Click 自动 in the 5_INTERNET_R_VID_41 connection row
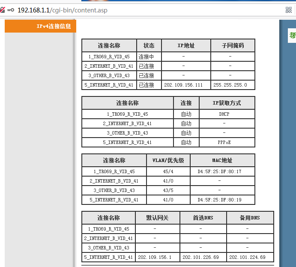The image size is (296, 267). tap(186, 142)
